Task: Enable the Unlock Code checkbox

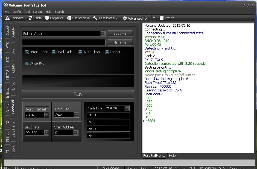Action: tap(27, 52)
